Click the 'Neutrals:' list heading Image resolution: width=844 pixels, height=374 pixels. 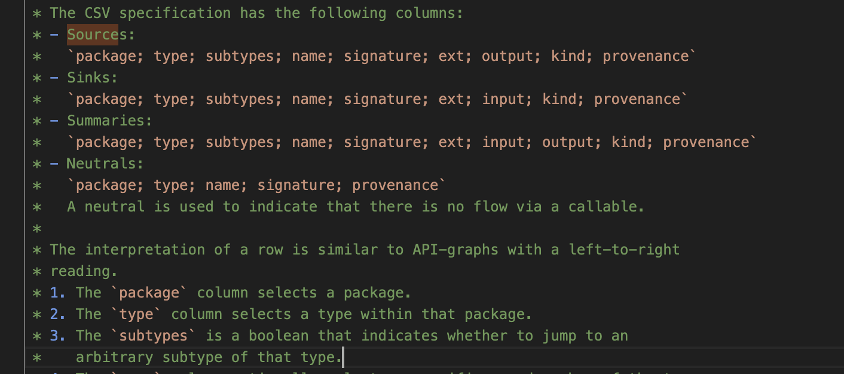coord(105,164)
